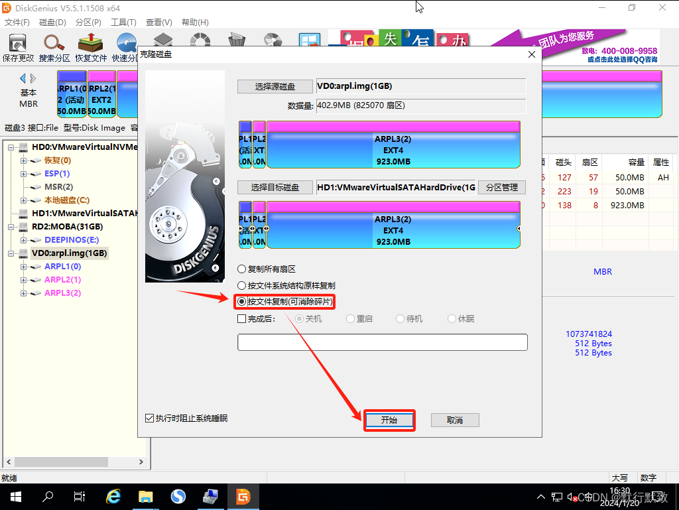
Task: Open File Explorer from taskbar
Action: pyautogui.click(x=145, y=497)
